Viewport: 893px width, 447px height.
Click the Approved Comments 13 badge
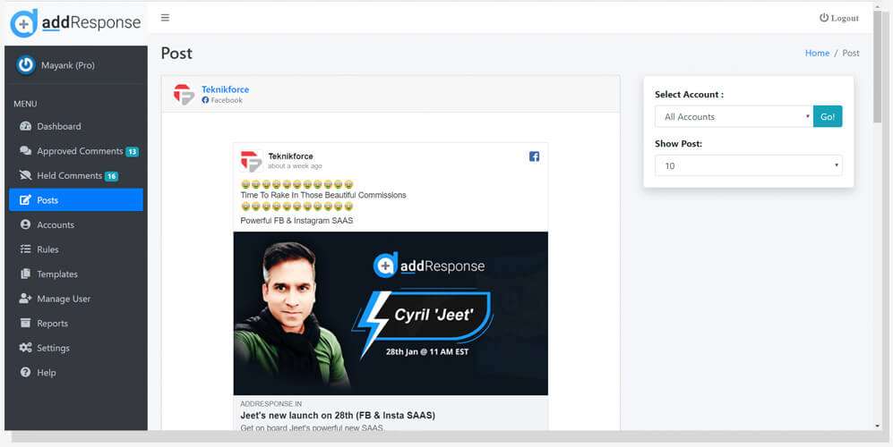(x=133, y=152)
